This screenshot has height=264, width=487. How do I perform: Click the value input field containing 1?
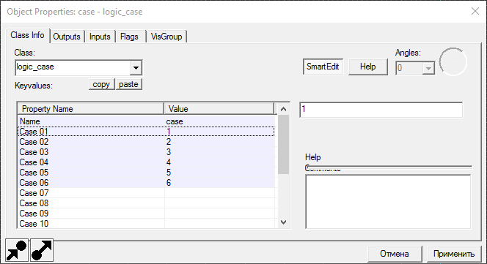[x=381, y=110]
